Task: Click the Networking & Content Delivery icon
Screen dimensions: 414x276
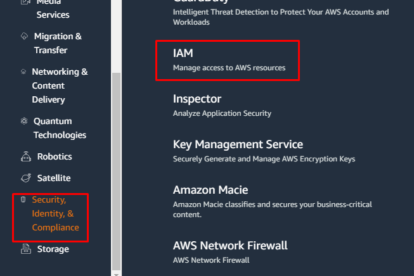Action: tap(23, 72)
